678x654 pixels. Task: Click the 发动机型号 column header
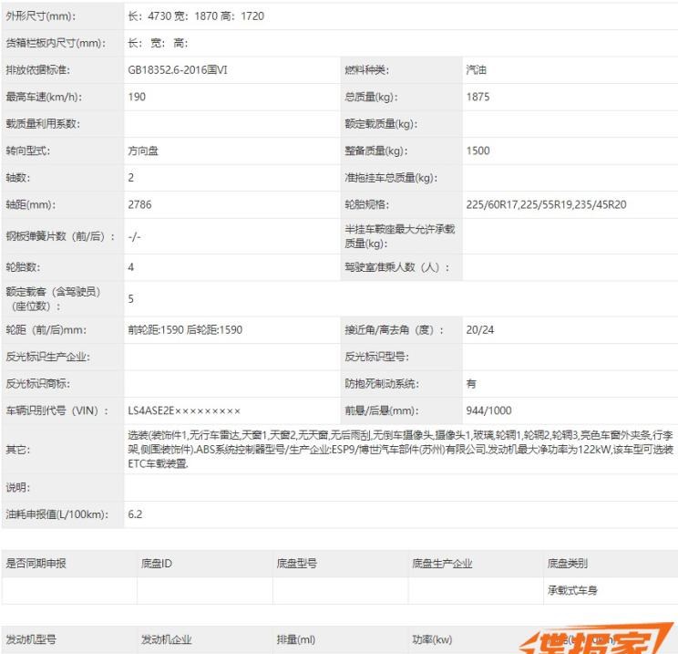(x=31, y=639)
